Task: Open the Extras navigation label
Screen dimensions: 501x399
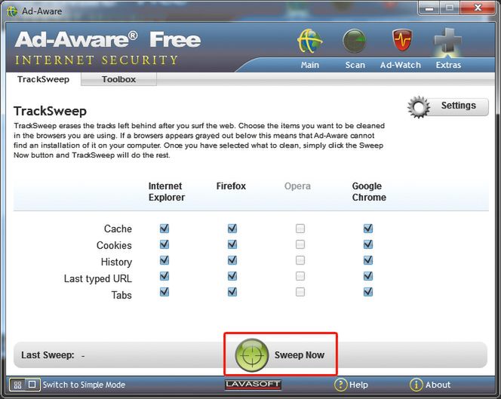Action: click(448, 65)
